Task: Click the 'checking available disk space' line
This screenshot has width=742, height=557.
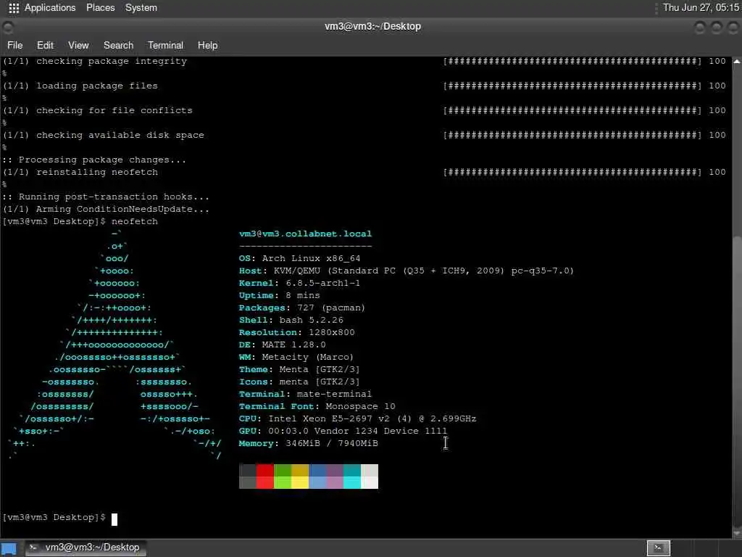Action: point(104,136)
